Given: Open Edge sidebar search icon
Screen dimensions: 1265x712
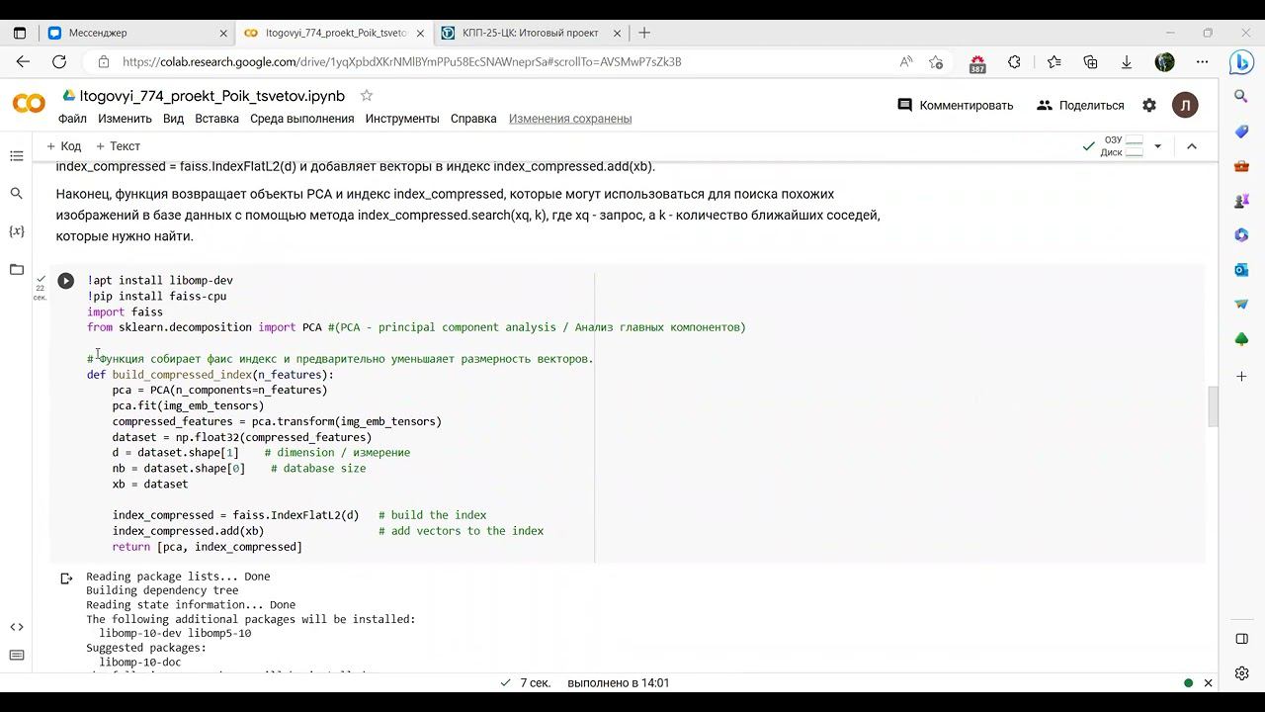Looking at the screenshot, I should tap(1242, 97).
